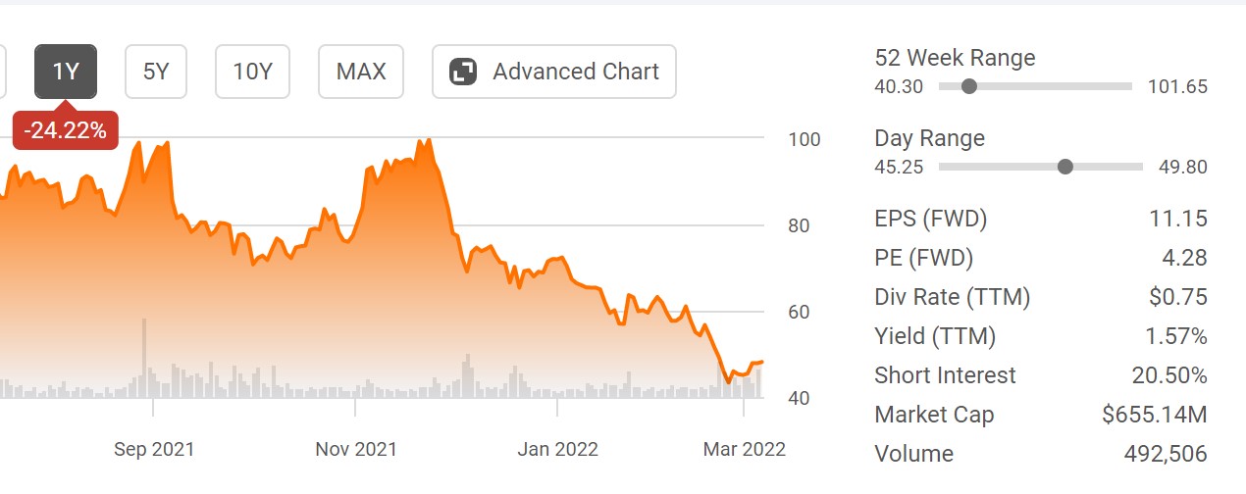Switch to the 5Y time range
The width and height of the screenshot is (1246, 494).
coord(156,72)
